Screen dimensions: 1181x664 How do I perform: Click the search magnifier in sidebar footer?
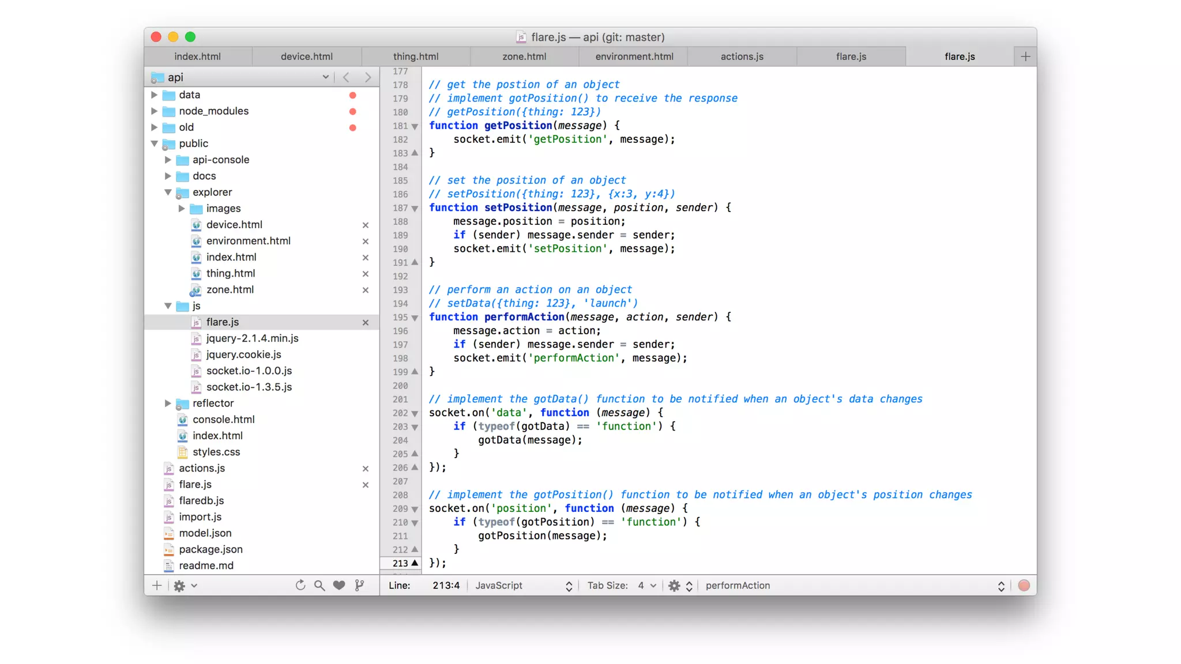(x=319, y=585)
